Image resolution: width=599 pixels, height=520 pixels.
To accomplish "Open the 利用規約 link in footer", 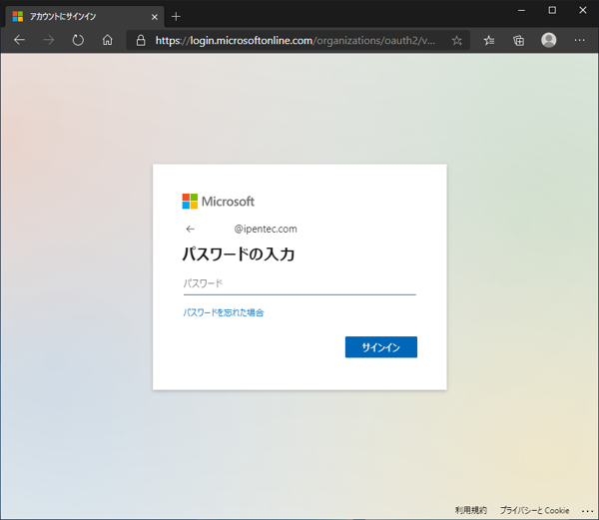I will click(471, 510).
